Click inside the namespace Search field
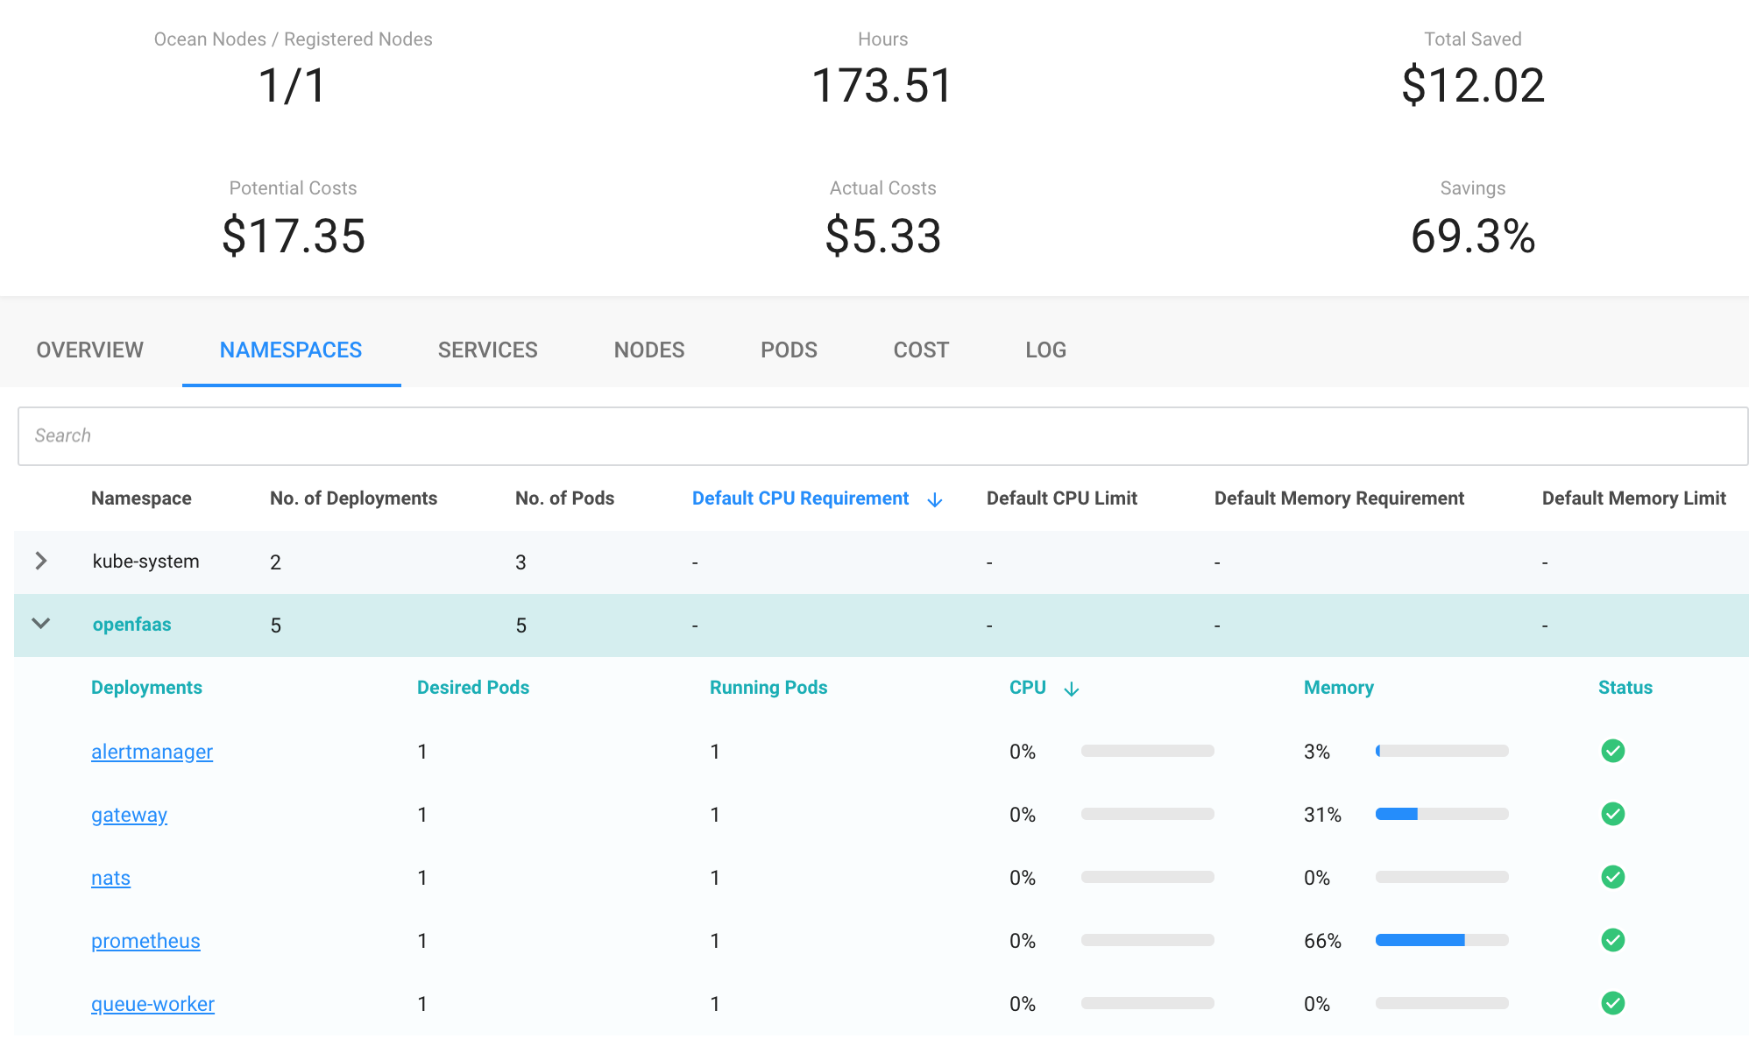This screenshot has width=1749, height=1053. click(882, 435)
